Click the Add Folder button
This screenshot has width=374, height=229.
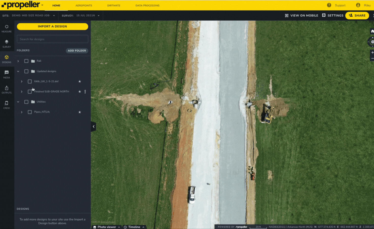point(77,51)
